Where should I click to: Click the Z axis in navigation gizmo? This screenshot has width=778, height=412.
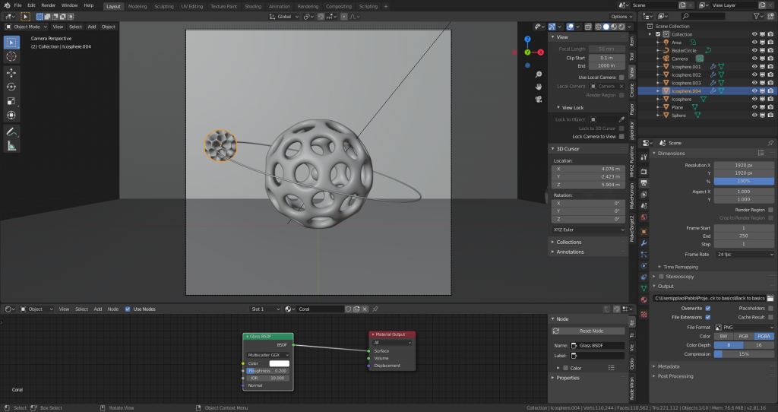pyautogui.click(x=527, y=40)
